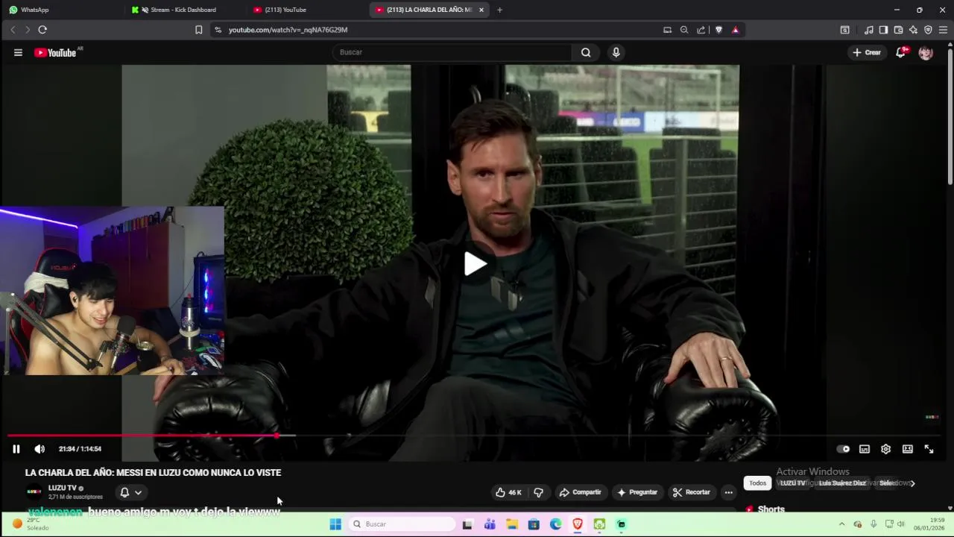This screenshot has width=954, height=537.
Task: Open the LUZU TV channel avatar
Action: click(34, 492)
